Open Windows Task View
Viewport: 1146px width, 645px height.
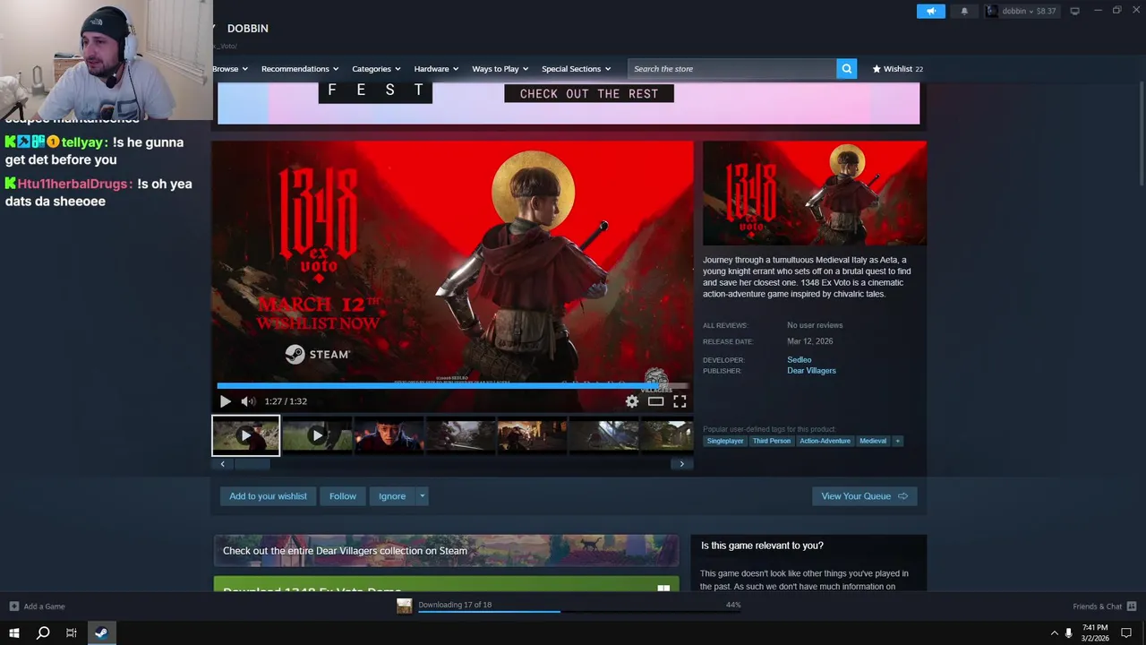pyautogui.click(x=72, y=632)
